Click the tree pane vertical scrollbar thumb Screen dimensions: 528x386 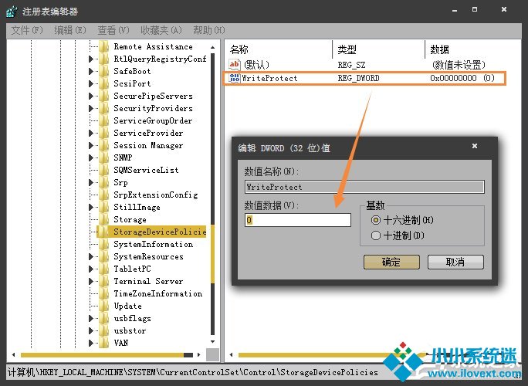pos(212,254)
